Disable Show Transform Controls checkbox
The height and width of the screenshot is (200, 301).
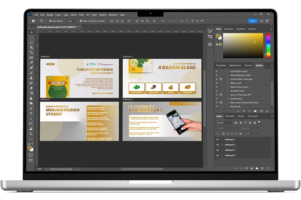pyautogui.click(x=81, y=21)
